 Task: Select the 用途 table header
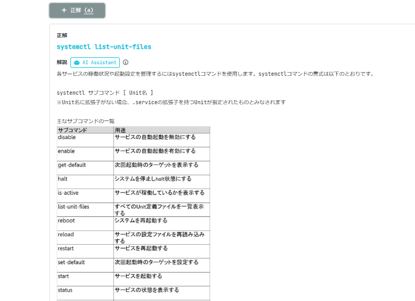[x=121, y=130]
